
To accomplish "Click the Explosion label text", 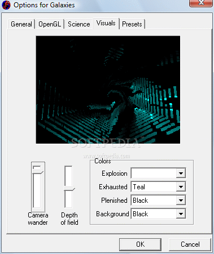I will tap(115, 173).
